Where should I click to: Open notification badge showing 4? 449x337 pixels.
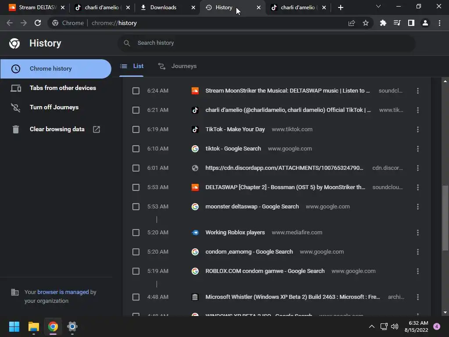[437, 326]
